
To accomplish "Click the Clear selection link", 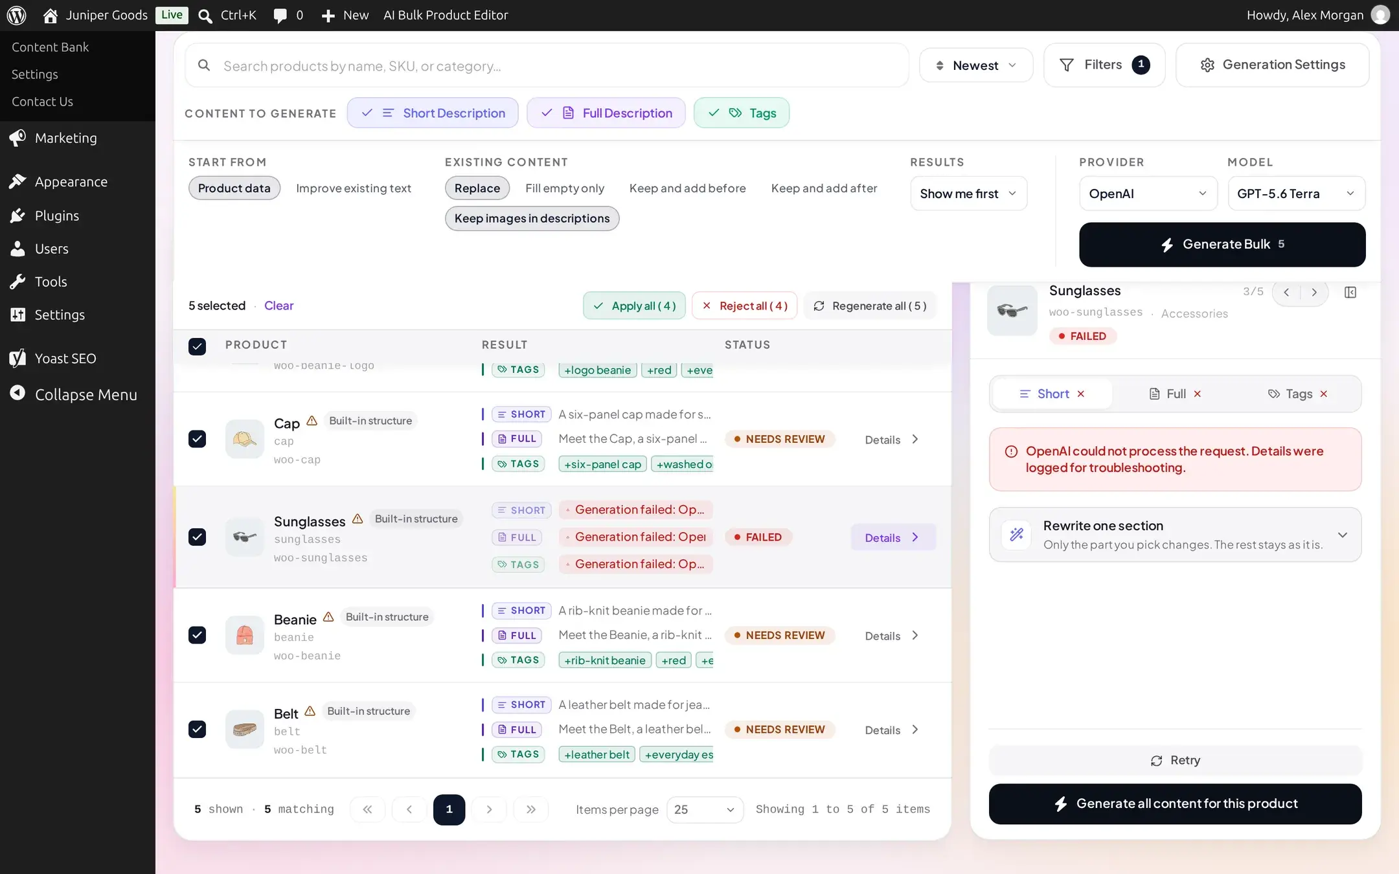I will click(x=279, y=306).
